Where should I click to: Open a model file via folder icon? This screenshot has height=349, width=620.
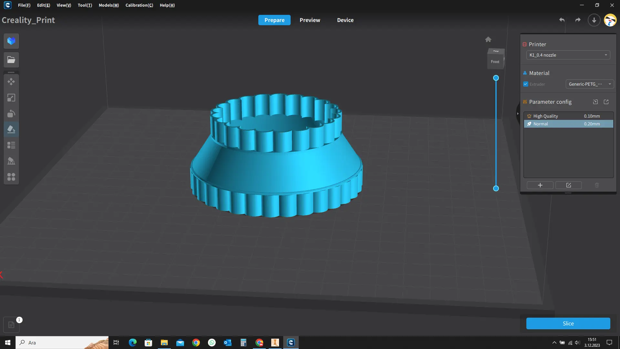click(11, 59)
